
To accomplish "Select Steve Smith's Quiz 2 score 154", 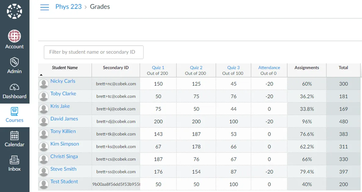I will pos(196,172).
